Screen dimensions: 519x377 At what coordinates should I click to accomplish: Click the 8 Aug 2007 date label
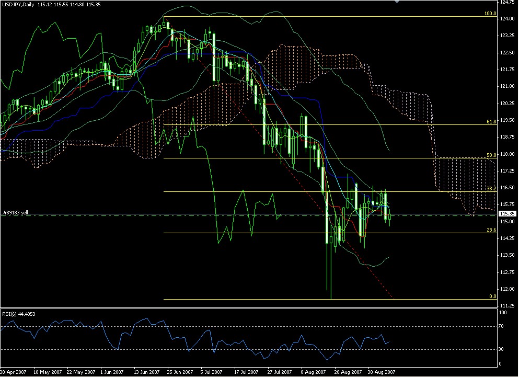click(313, 372)
